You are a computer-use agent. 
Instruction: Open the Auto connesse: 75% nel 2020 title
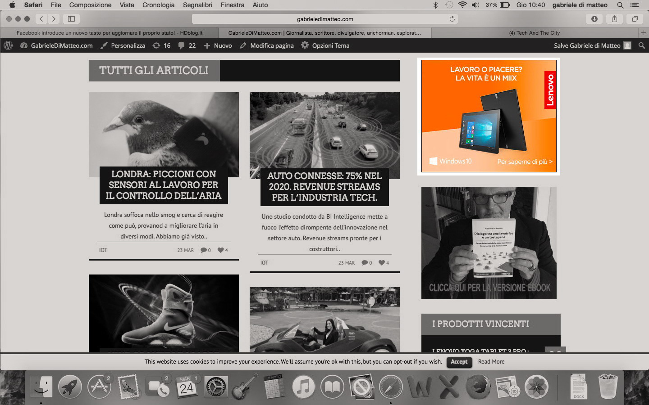tap(324, 187)
